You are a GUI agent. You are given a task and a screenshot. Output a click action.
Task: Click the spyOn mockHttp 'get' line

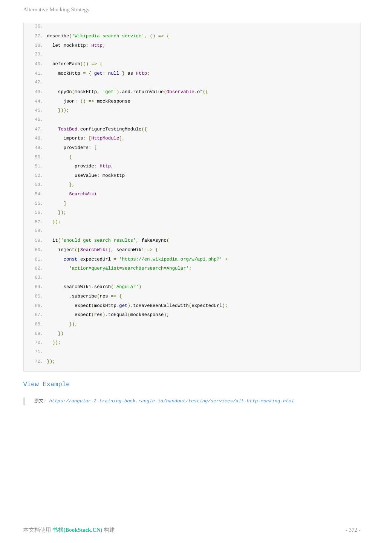pyautogui.click(x=133, y=92)
